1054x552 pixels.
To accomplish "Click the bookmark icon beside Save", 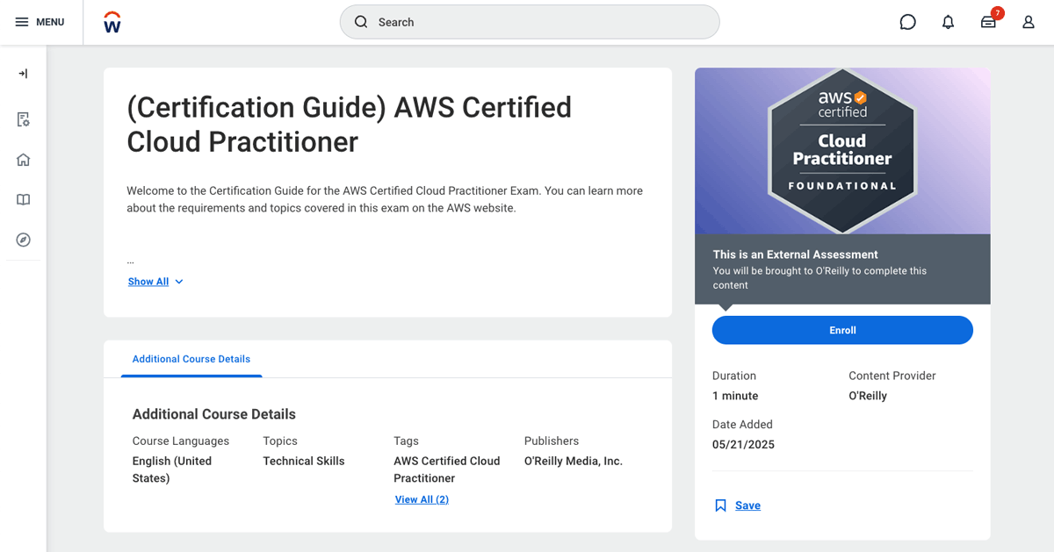I will [x=720, y=505].
